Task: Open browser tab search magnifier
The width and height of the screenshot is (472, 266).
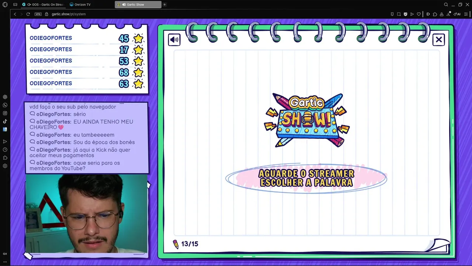Action: pyautogui.click(x=446, y=4)
